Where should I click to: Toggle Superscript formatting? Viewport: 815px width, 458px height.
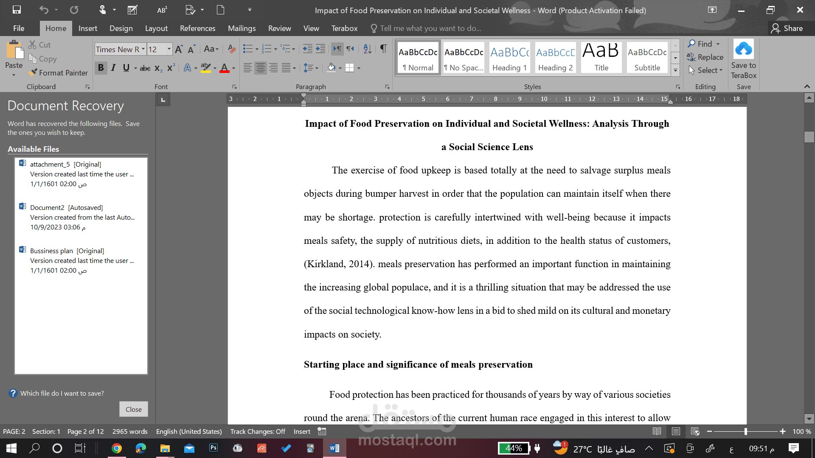pos(171,68)
